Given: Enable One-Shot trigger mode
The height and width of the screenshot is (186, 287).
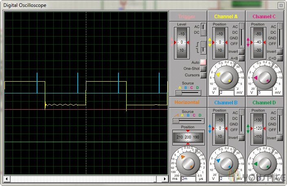Looking at the screenshot, I should coord(203,69).
